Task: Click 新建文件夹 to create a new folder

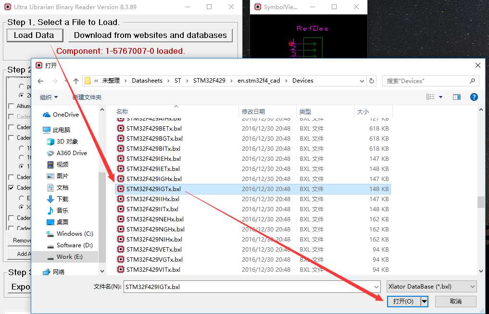Action: 87,97
